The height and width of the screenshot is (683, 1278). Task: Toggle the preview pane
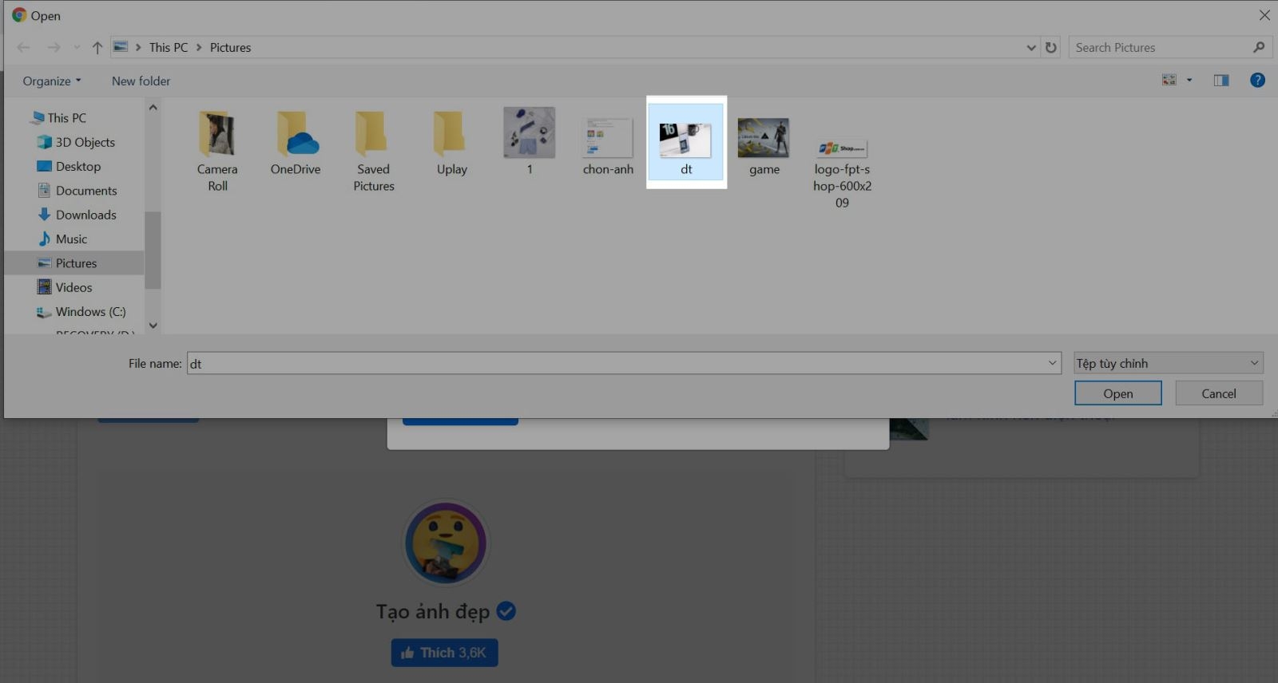1221,80
